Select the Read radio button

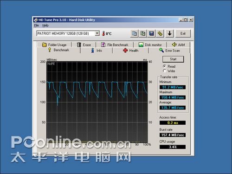pyautogui.click(x=165, y=66)
